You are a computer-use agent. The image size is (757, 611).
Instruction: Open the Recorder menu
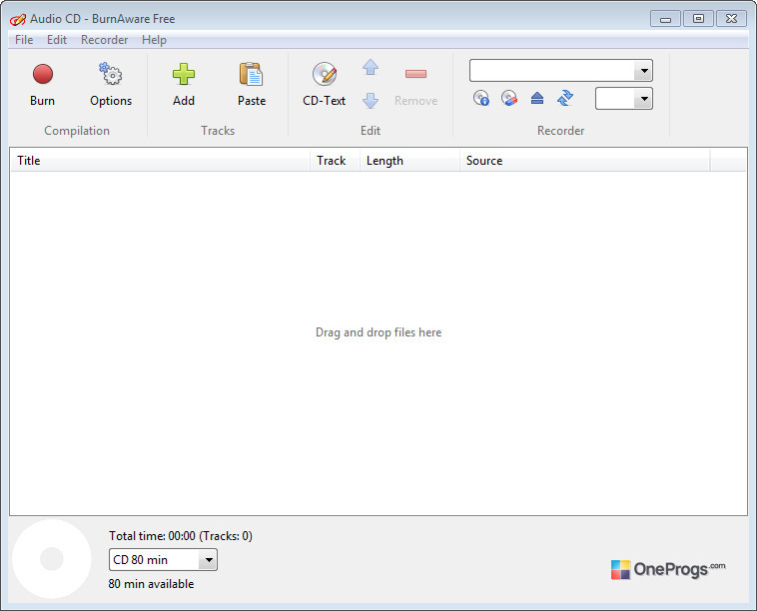tap(104, 40)
